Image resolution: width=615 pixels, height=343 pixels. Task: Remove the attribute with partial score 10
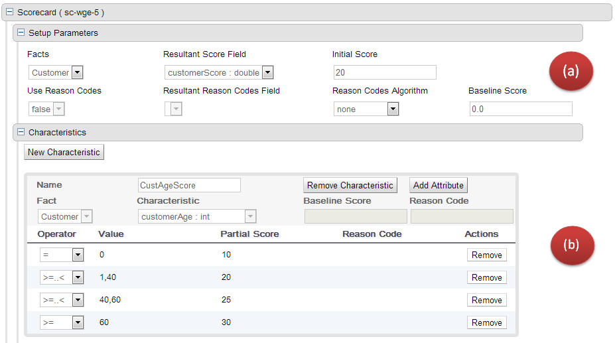tap(486, 255)
